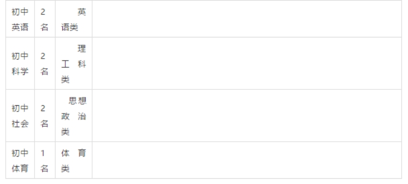Select the 初中科学 cell
Screen dimensions: 408x184
point(20,63)
